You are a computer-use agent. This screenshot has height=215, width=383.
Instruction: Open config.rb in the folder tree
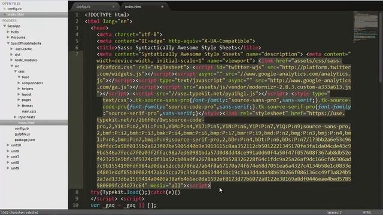tap(22, 128)
